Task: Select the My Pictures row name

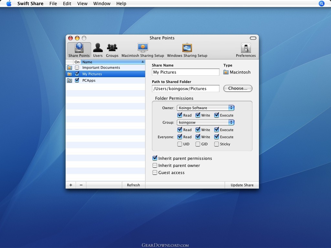Action: pyautogui.click(x=92, y=74)
